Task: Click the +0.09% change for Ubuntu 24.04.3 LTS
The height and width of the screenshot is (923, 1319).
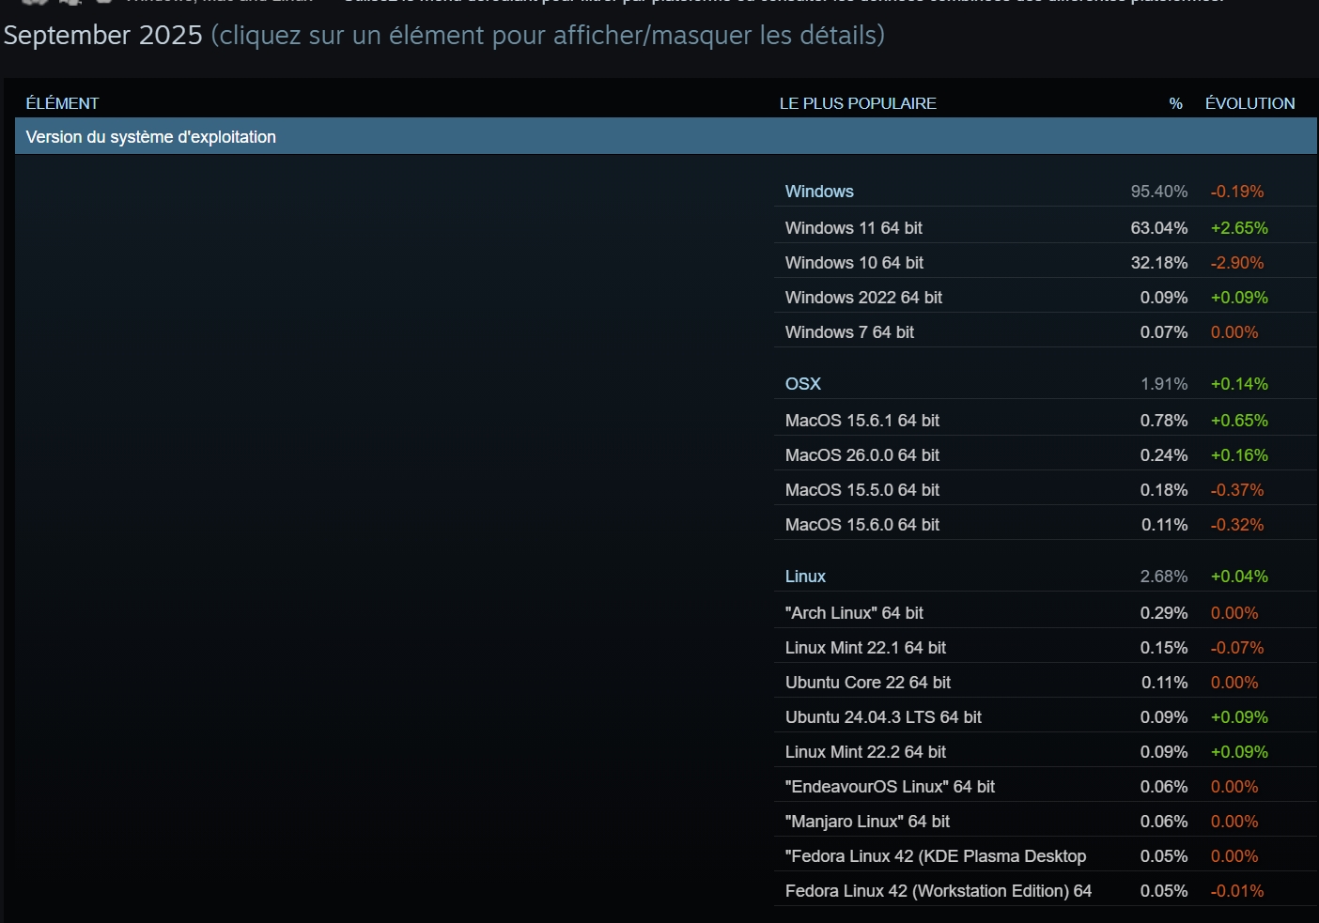Action: [x=1239, y=717]
